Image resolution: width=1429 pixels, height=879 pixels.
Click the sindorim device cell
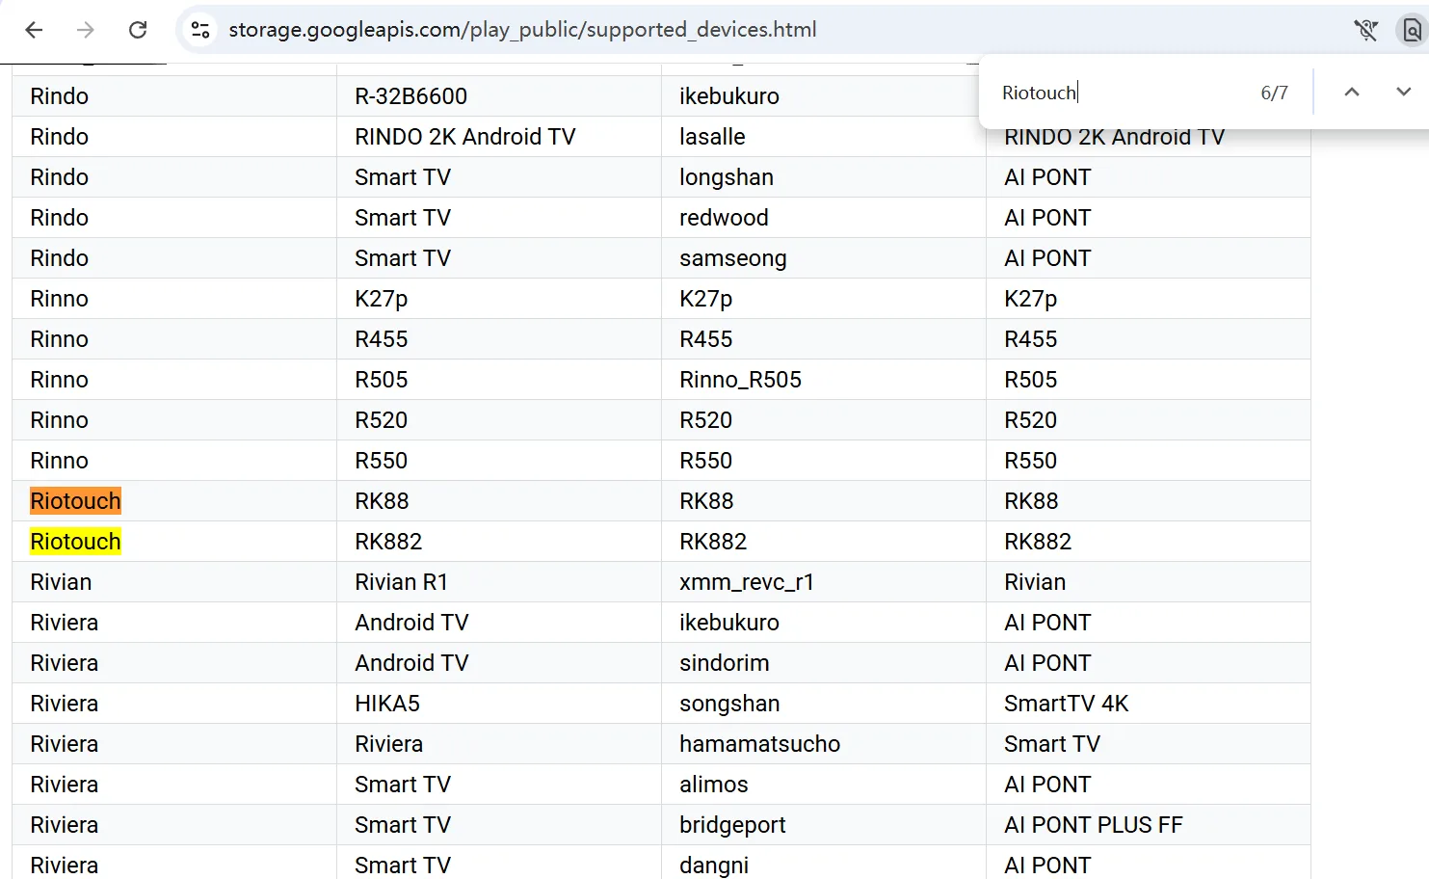click(x=824, y=663)
